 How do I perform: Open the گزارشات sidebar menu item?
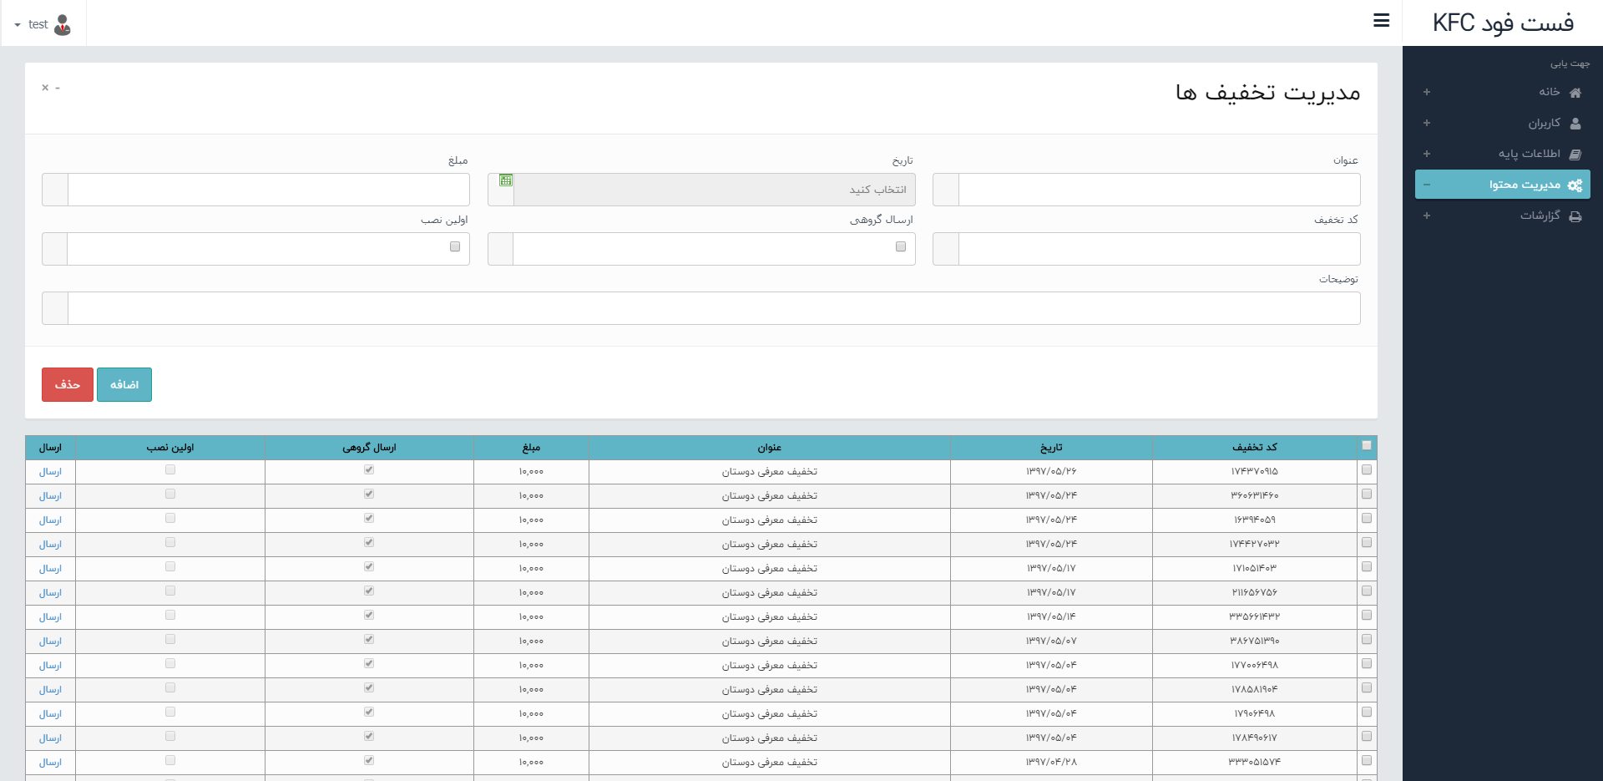(1503, 216)
